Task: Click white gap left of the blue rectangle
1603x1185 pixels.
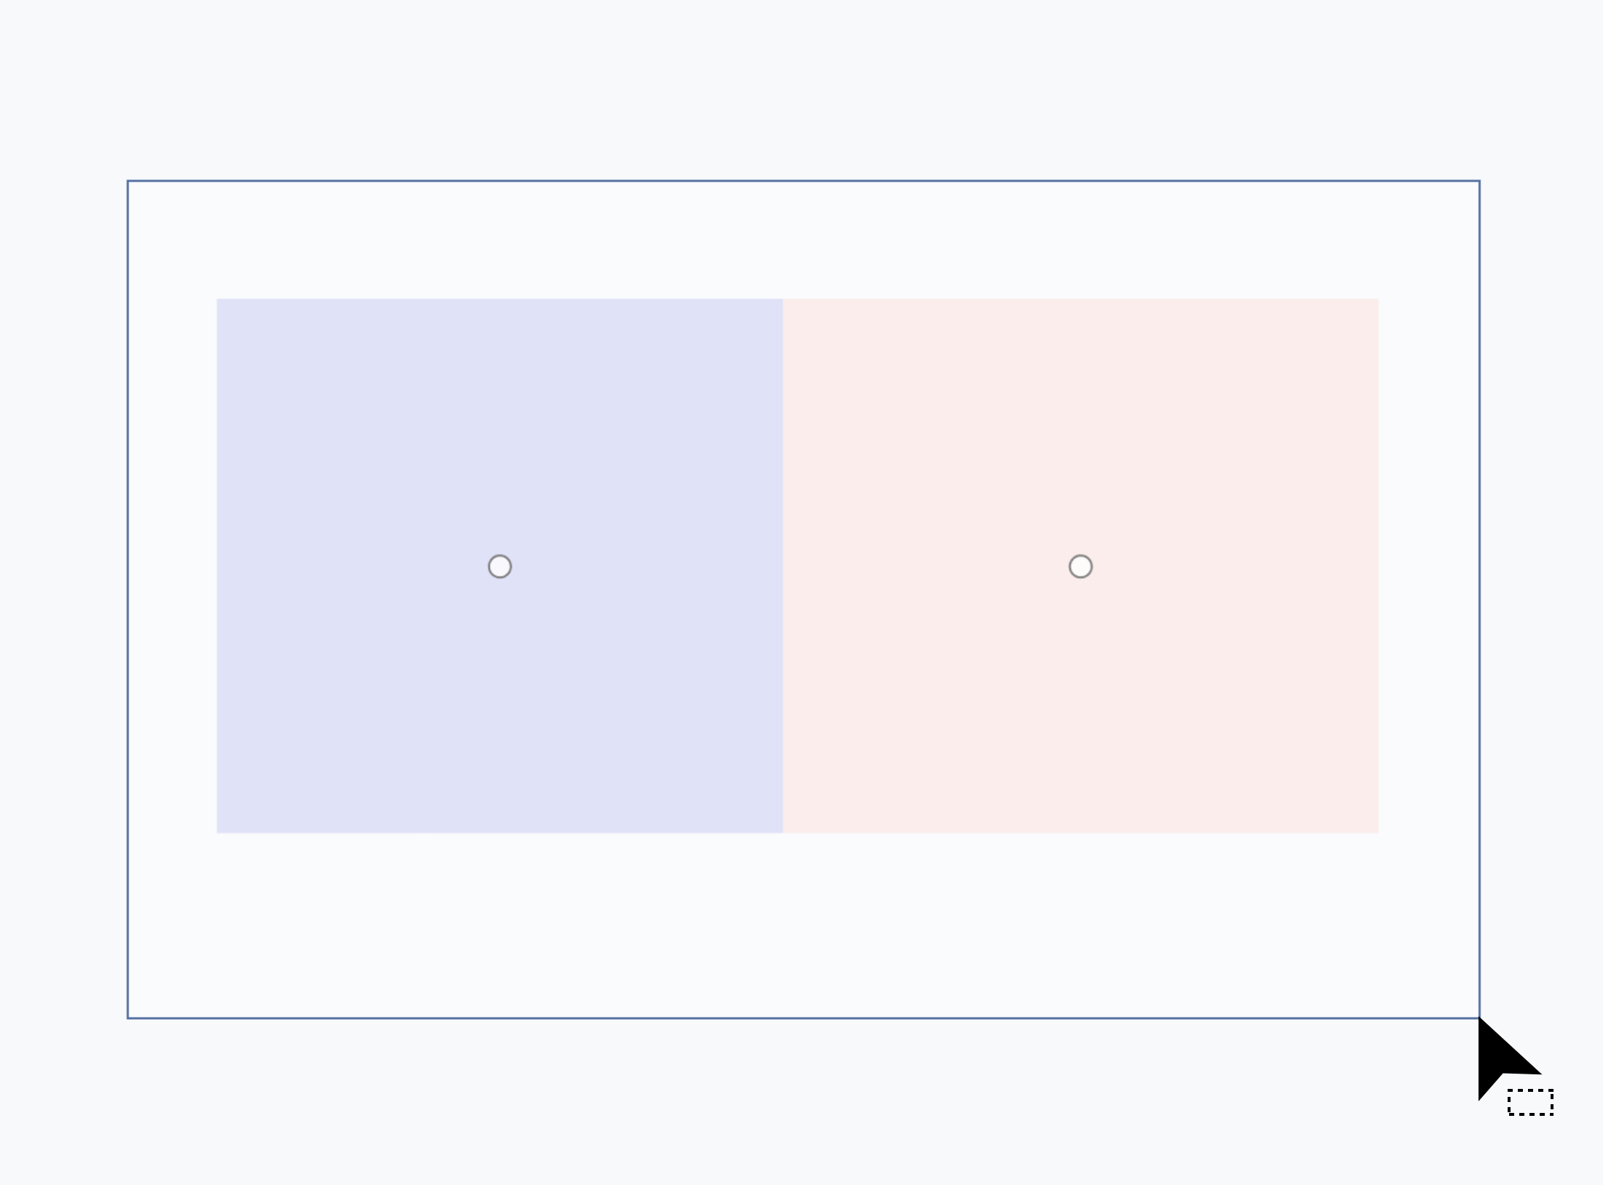Action: click(x=173, y=566)
